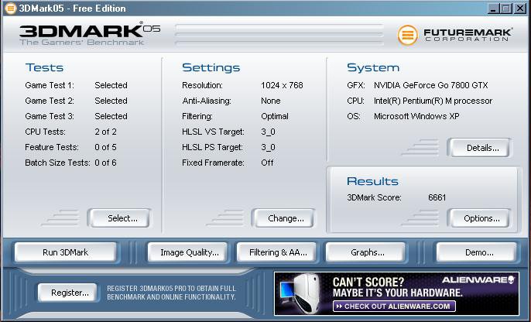
Task: Click the 3DMark05 logo
Action: [x=90, y=34]
